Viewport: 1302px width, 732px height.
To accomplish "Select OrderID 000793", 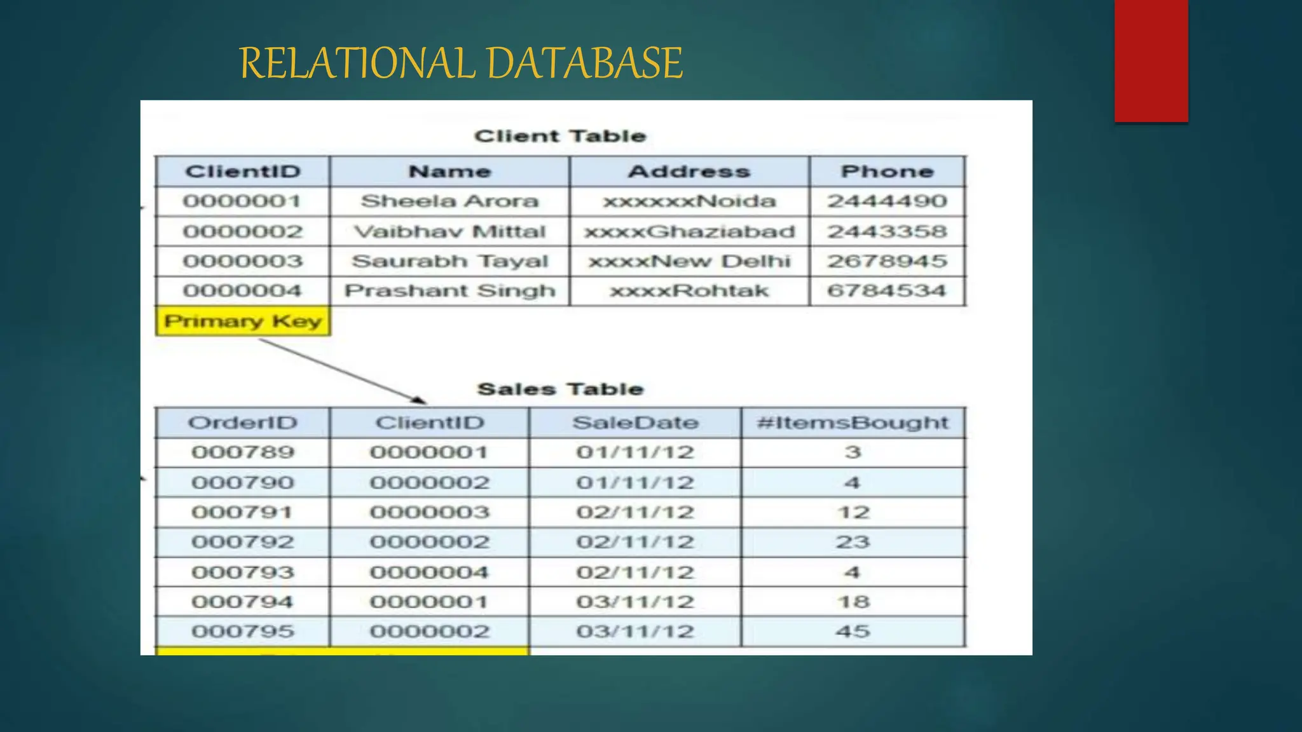I will pyautogui.click(x=242, y=572).
